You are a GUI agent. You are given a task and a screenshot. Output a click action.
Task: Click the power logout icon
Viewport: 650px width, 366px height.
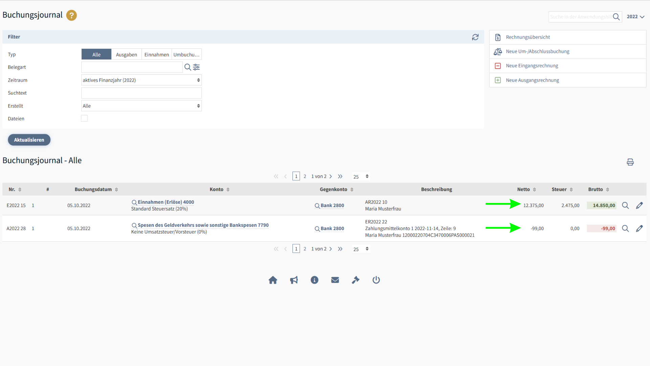click(376, 280)
